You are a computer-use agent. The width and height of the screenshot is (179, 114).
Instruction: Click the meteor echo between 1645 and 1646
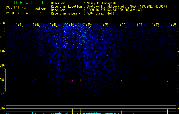coord(97,80)
